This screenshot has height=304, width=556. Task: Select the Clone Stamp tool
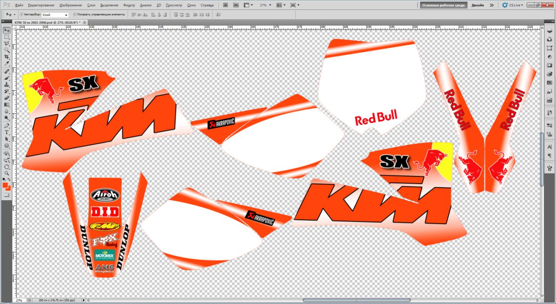point(7,85)
